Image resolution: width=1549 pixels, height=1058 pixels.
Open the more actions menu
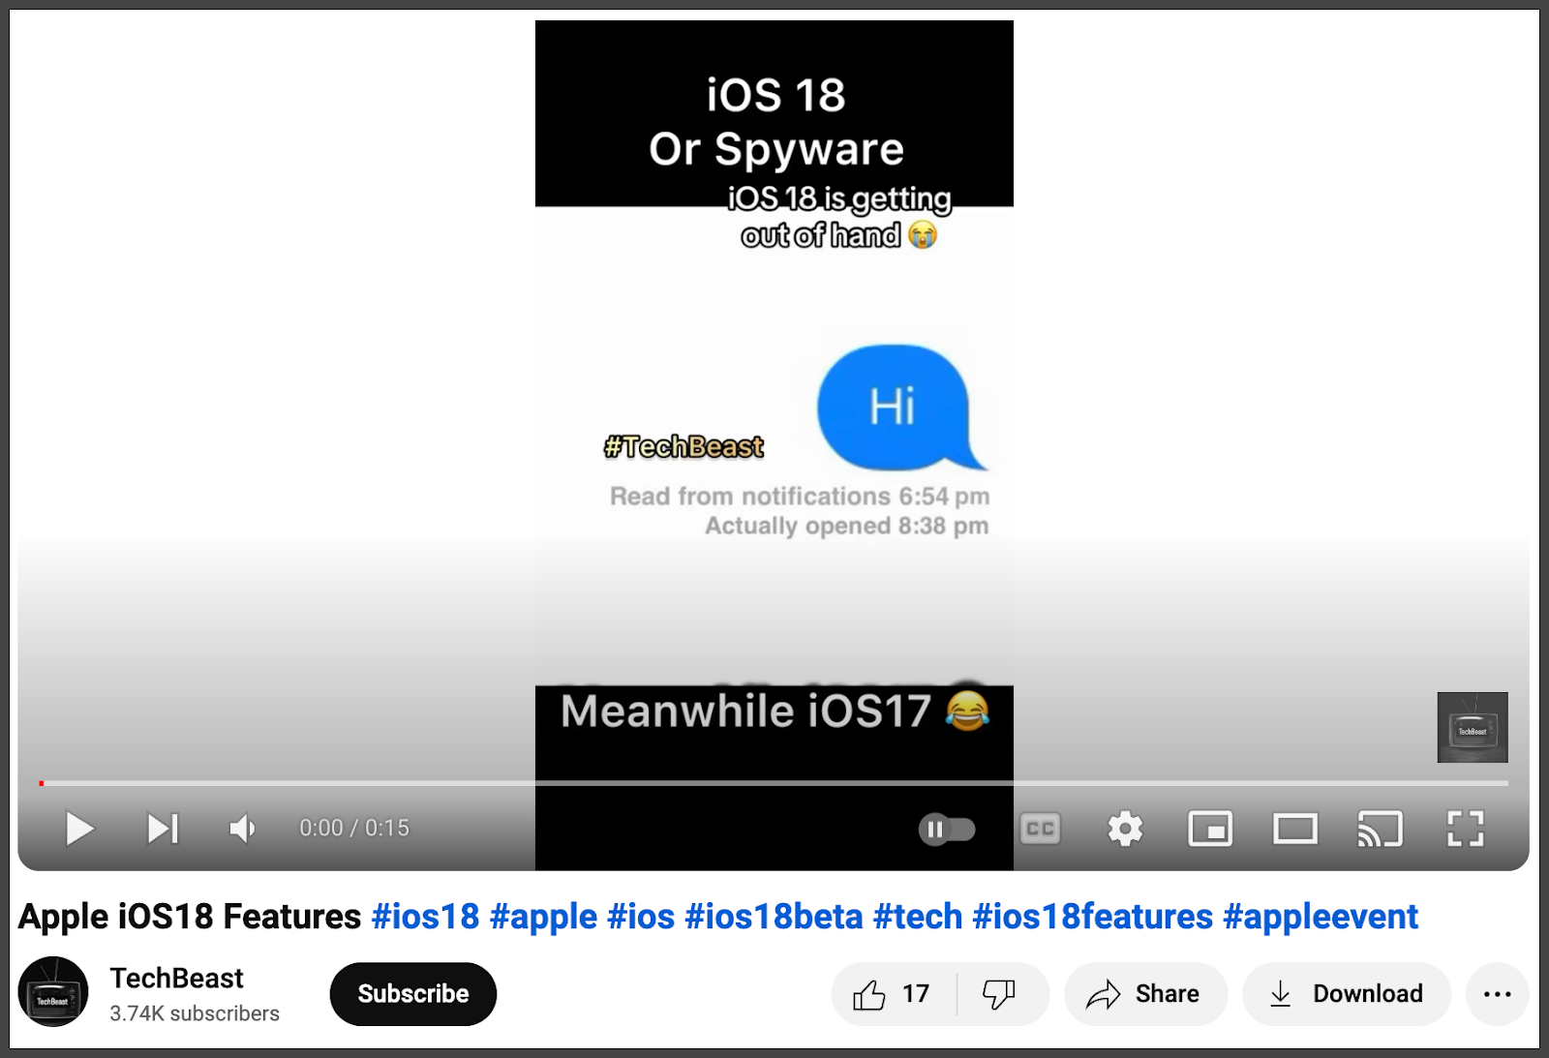click(x=1498, y=994)
